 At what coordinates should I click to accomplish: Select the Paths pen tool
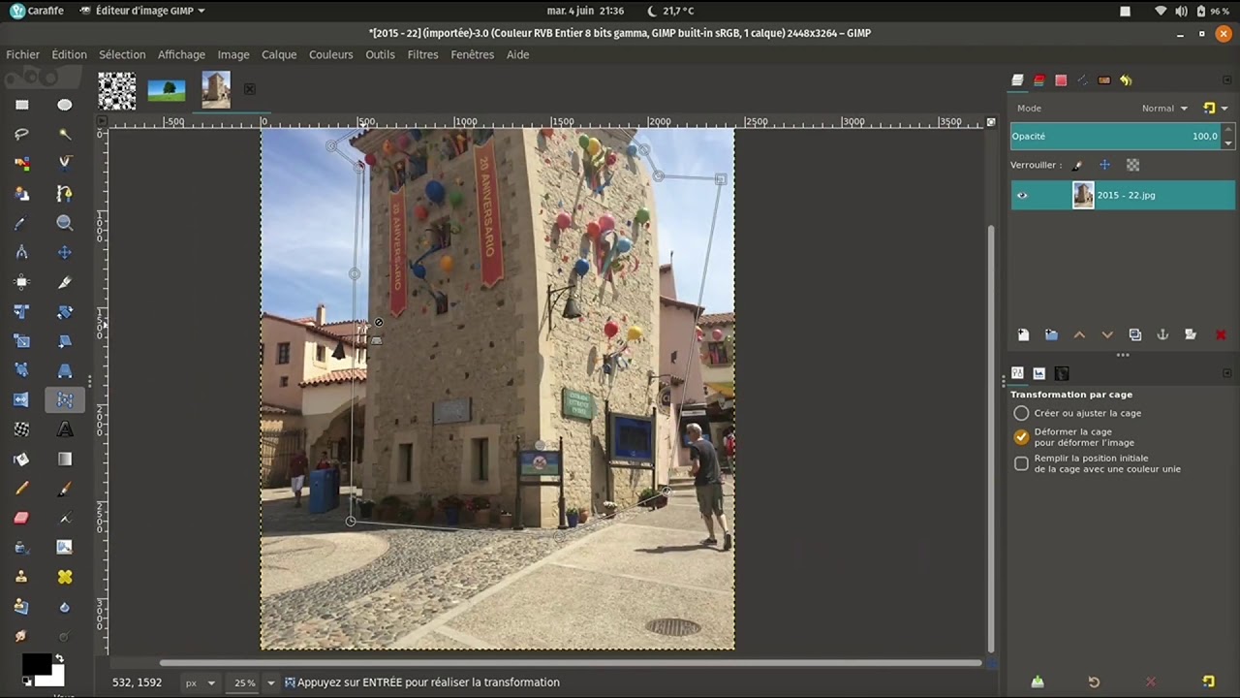65,193
